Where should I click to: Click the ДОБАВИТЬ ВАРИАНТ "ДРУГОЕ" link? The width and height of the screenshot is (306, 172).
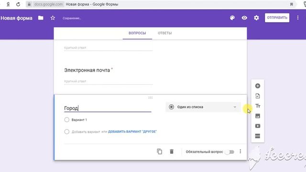click(x=132, y=132)
